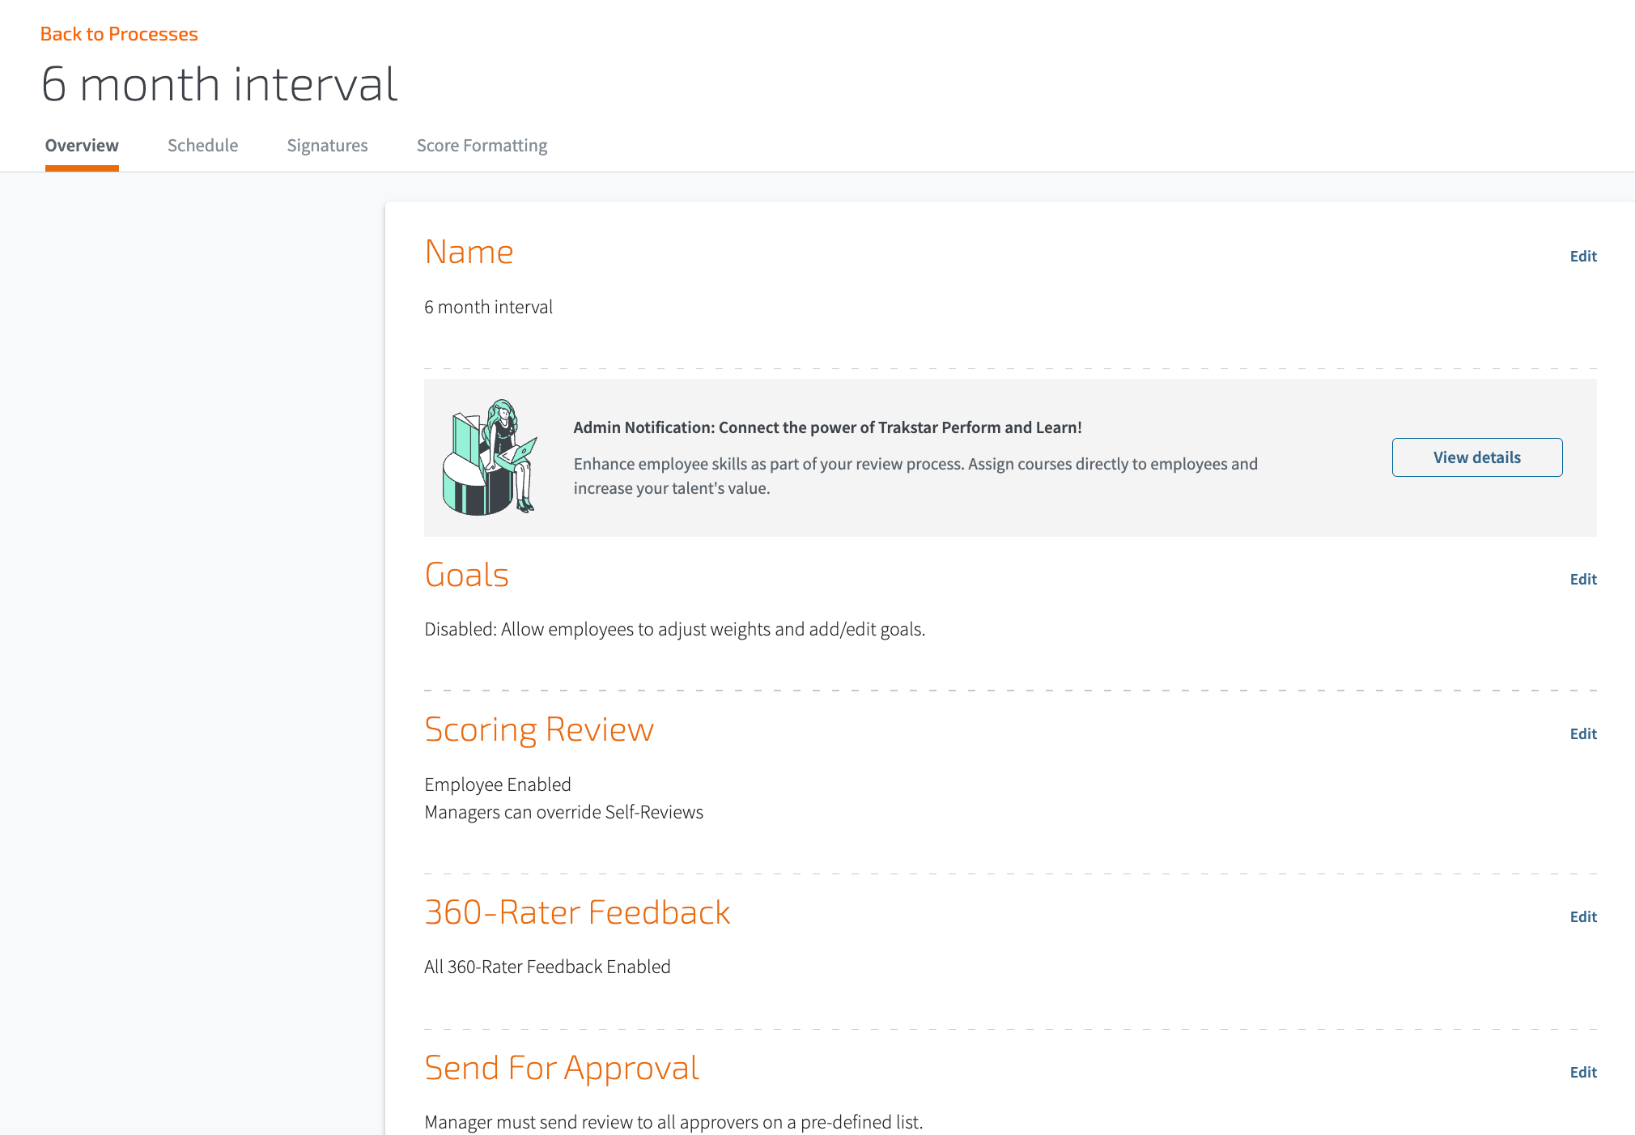Edit the Name section
Screen dimensions: 1635x1135
pyautogui.click(x=1583, y=256)
